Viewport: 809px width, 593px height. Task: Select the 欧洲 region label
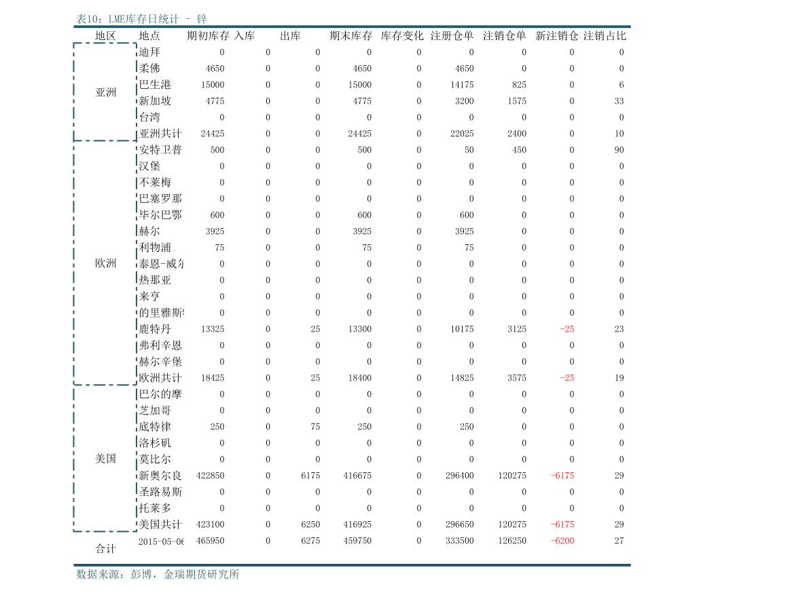tap(106, 263)
